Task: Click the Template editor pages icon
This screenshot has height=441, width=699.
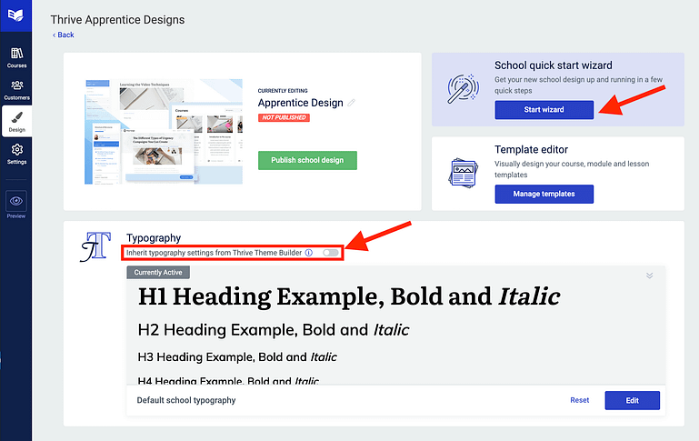Action: point(463,173)
